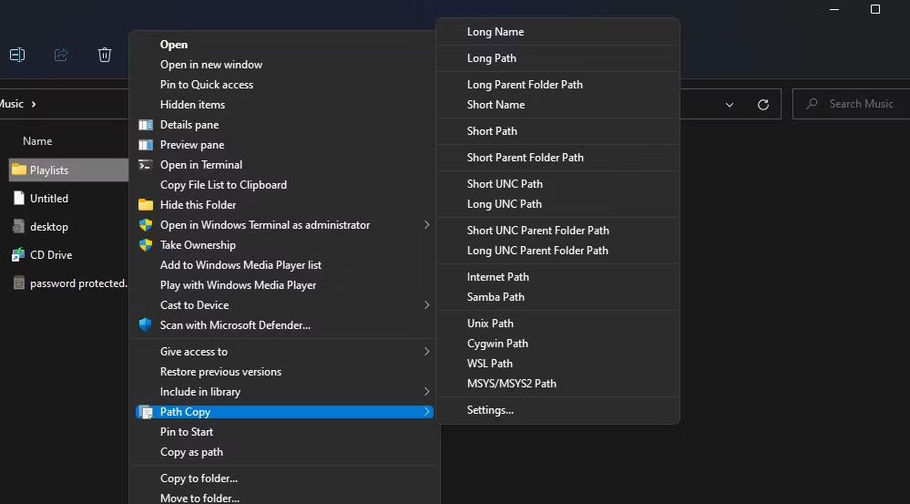Click the CD Drive shortcut icon

(x=18, y=254)
